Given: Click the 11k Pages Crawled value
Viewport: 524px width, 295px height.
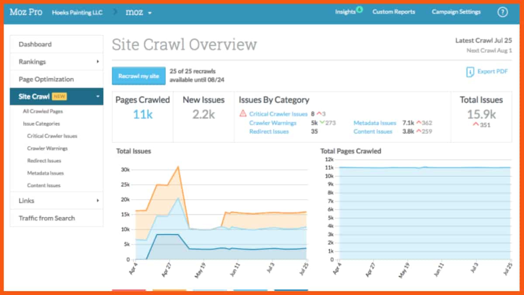Looking at the screenshot, I should tap(143, 115).
